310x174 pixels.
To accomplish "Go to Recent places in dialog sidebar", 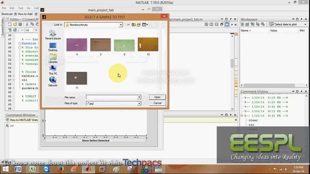I will click(53, 35).
